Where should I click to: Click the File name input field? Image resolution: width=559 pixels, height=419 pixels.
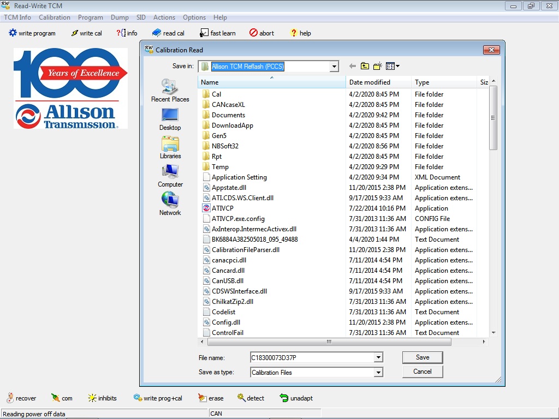[x=312, y=357]
